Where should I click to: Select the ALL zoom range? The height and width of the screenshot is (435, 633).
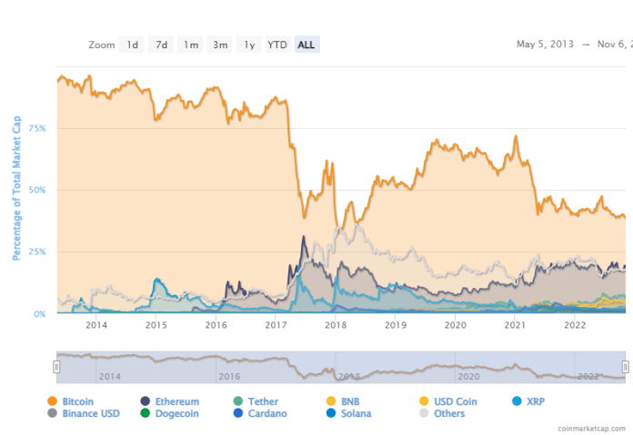click(x=306, y=44)
